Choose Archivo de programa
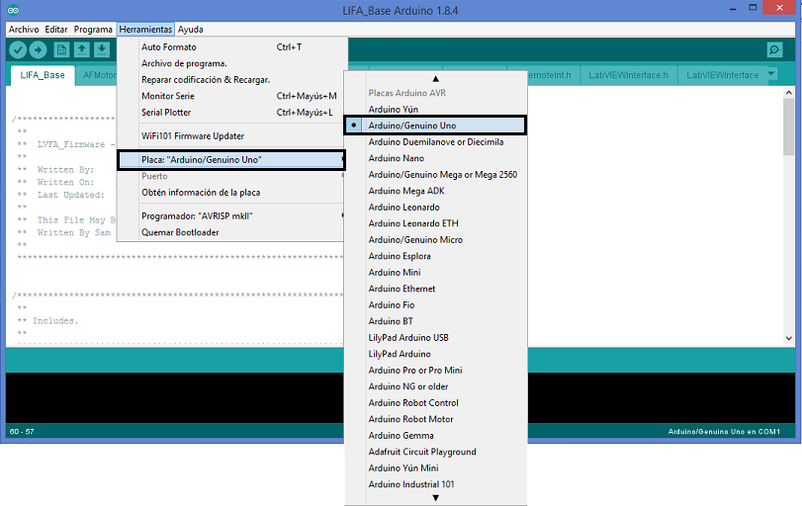Viewport: 802px width, 506px height. [x=231, y=63]
